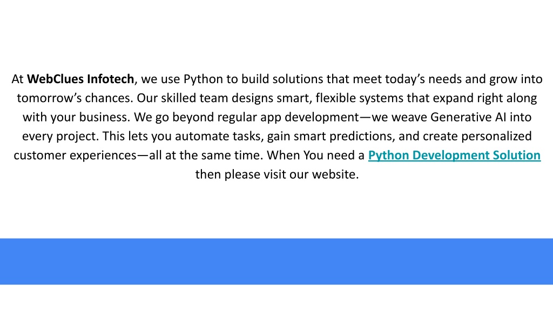
Task: Click the blue footer banner
Action: [x=276, y=261]
